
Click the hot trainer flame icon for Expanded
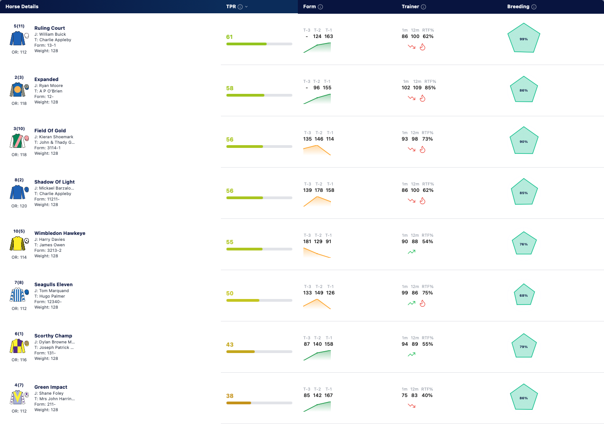tap(423, 98)
